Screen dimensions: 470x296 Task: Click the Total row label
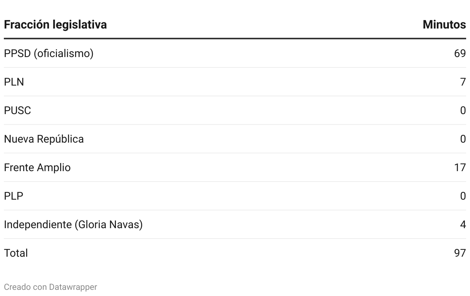click(16, 253)
